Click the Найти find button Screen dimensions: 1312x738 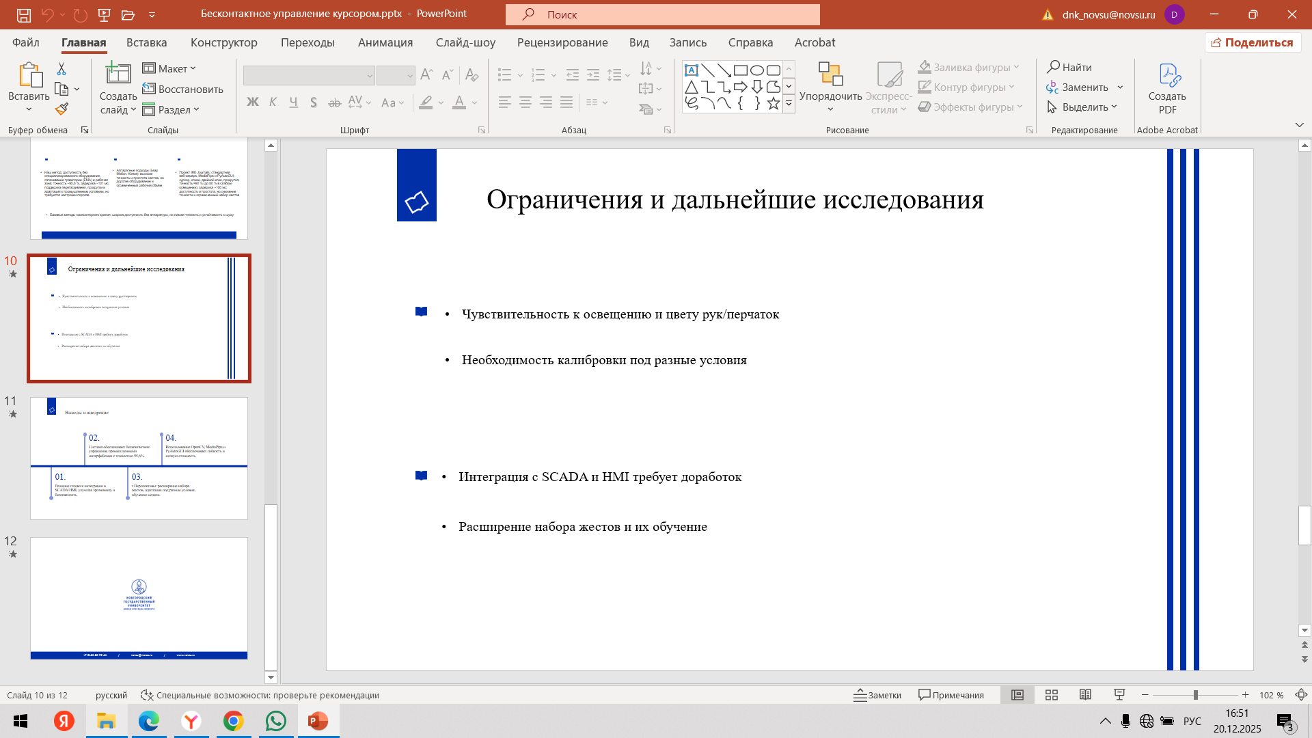pos(1069,67)
